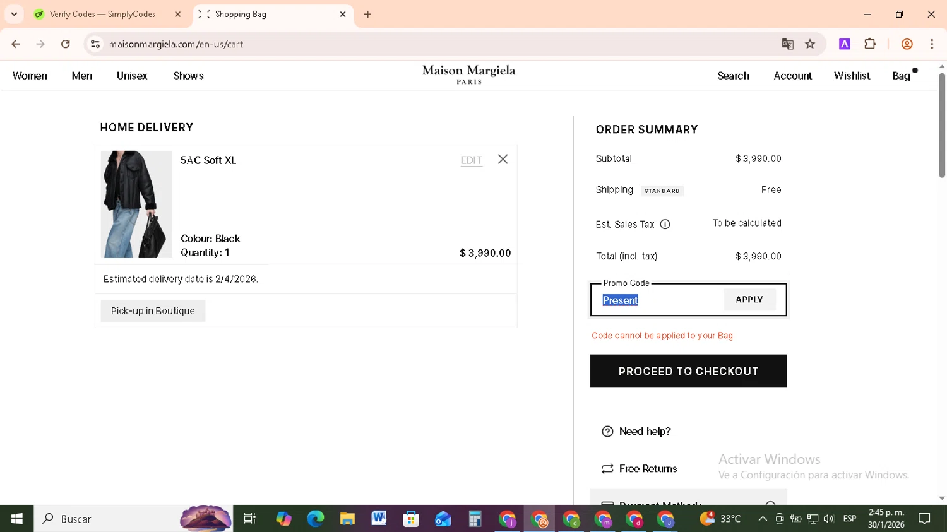947x532 pixels.
Task: Open the Wishlist
Action: coord(852,76)
